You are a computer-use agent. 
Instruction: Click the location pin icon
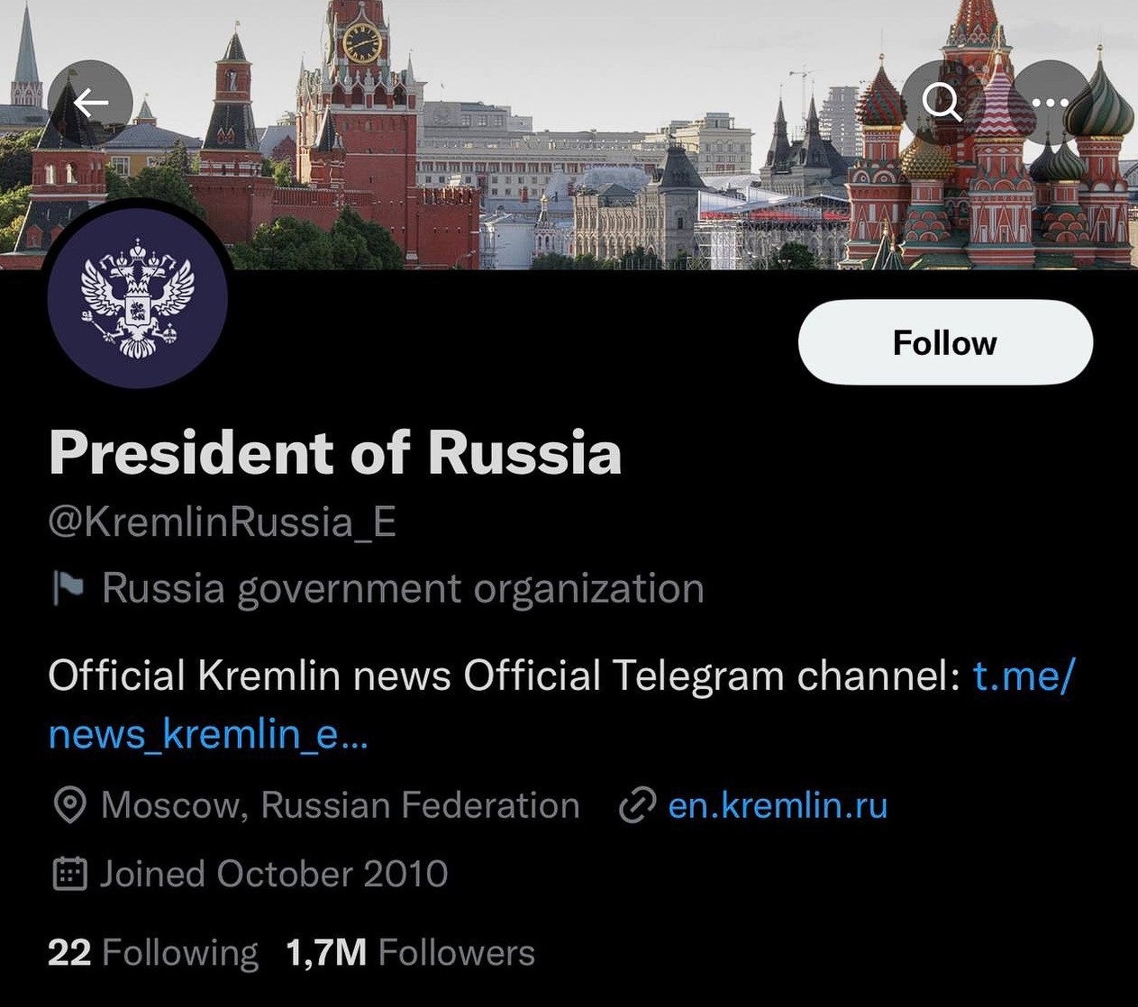point(69,805)
